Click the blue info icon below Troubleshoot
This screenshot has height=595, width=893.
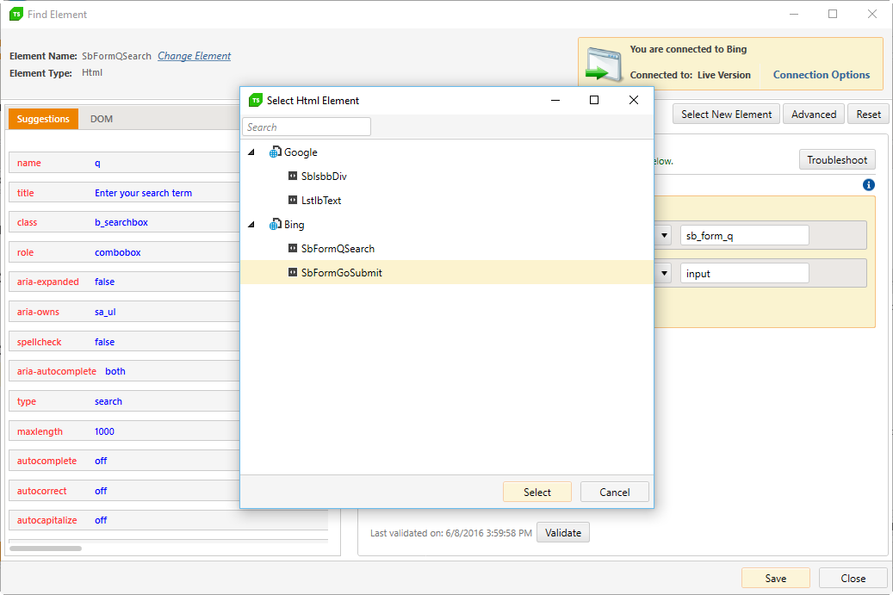click(869, 184)
